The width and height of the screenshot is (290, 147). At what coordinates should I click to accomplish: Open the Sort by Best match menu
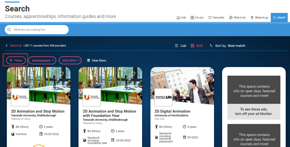[227, 46]
